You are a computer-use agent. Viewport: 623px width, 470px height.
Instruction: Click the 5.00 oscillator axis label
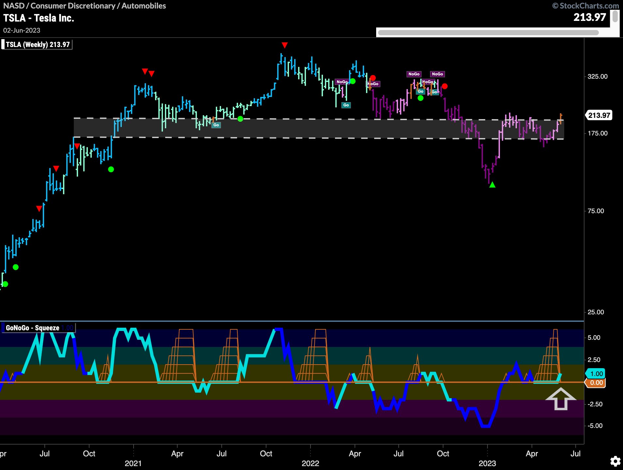click(594, 337)
